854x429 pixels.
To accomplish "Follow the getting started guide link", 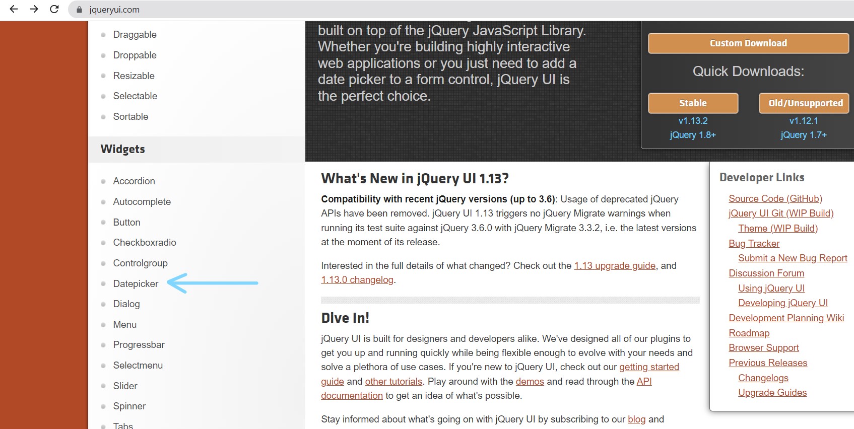I will point(649,367).
